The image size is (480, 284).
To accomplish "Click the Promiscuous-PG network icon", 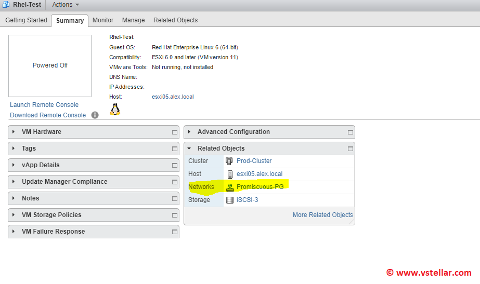I will coord(230,187).
